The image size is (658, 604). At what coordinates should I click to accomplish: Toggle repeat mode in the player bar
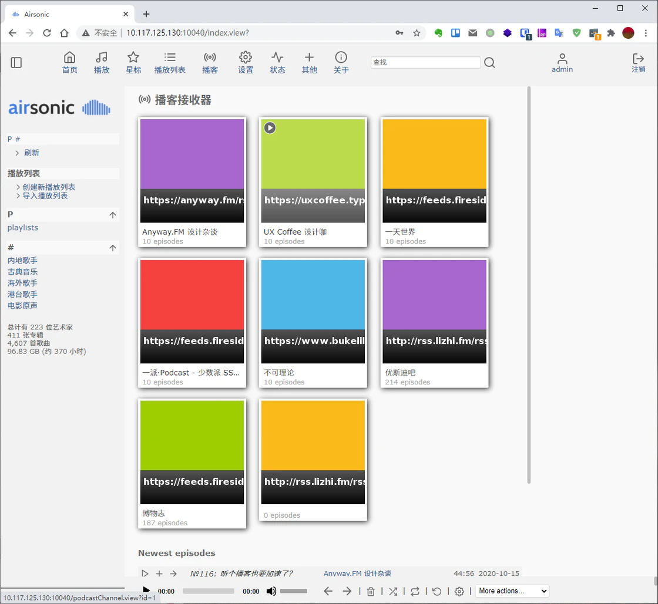tap(415, 591)
